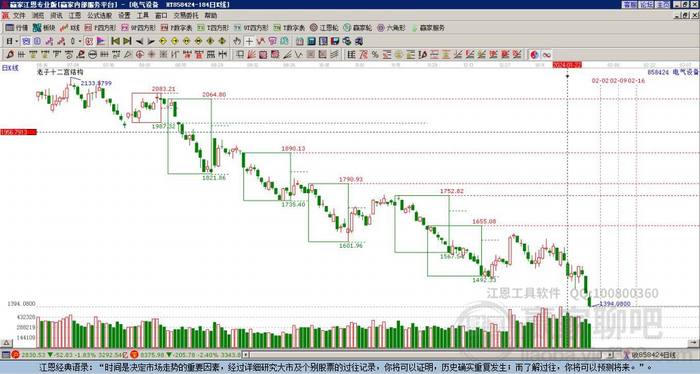
Task: Open the 工具 menu
Action: [x=142, y=16]
